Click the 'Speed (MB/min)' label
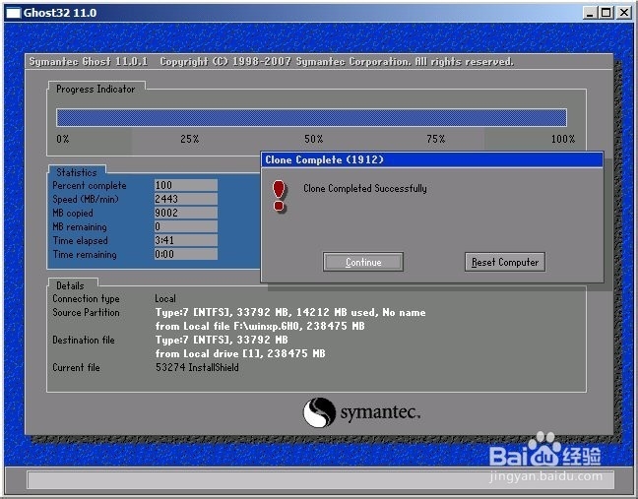The image size is (638, 499). click(x=86, y=199)
